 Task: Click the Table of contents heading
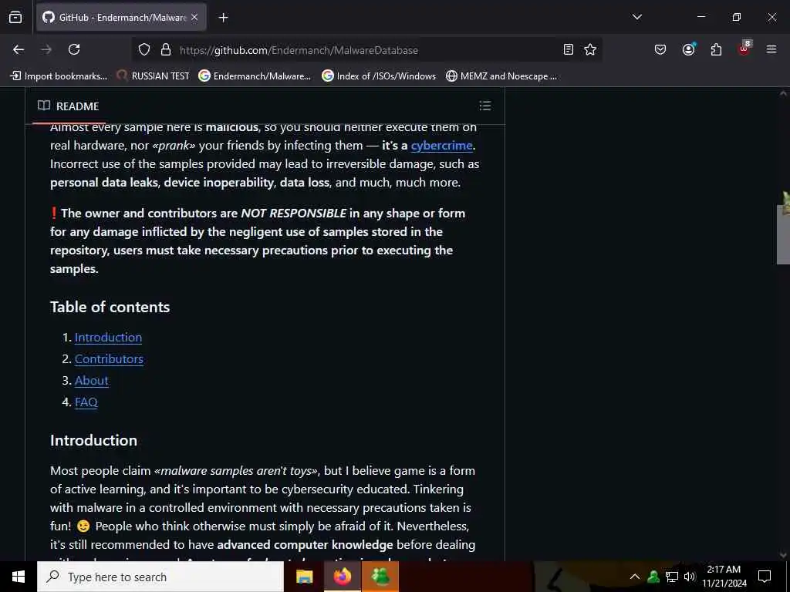click(110, 307)
